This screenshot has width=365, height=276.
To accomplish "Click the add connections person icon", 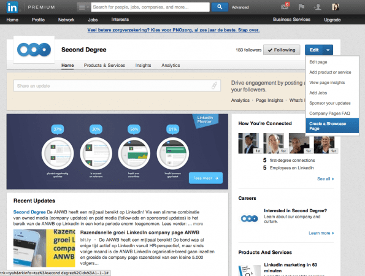I will [317, 7].
